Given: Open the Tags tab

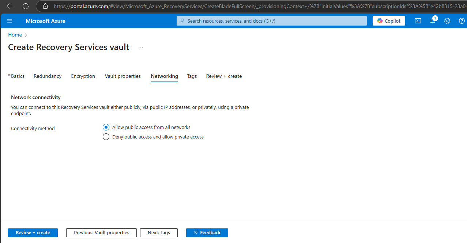Looking at the screenshot, I should coord(192,76).
